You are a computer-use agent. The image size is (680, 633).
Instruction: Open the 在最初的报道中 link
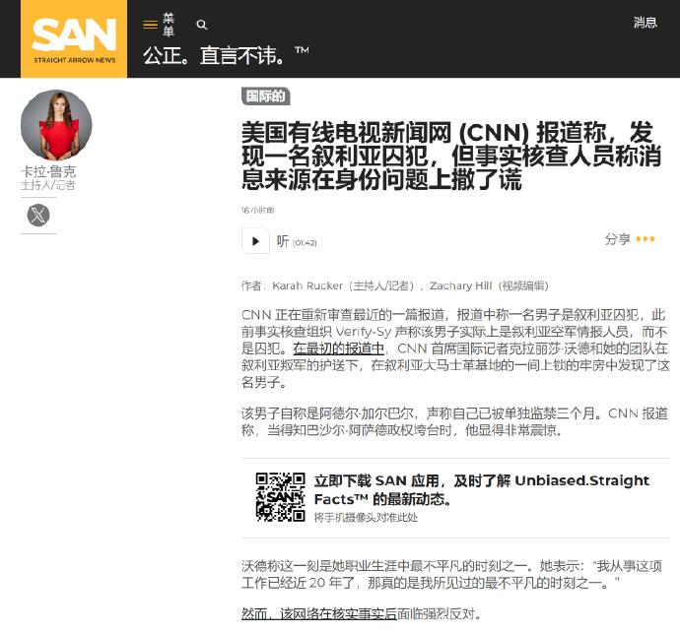pos(339,348)
